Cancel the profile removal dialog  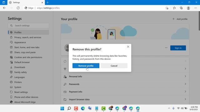114,66
